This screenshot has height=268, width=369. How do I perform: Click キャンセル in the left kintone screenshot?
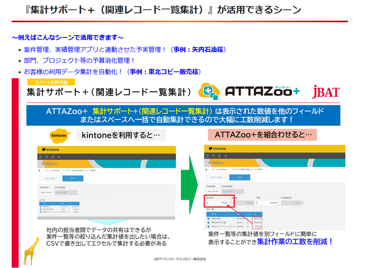(50, 178)
